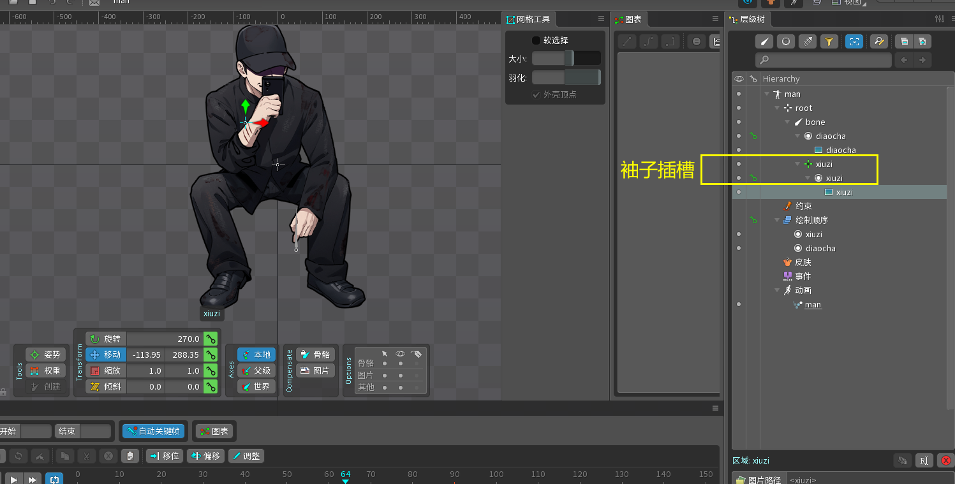Collapse the 绘制顺序 draw order node

tap(777, 220)
